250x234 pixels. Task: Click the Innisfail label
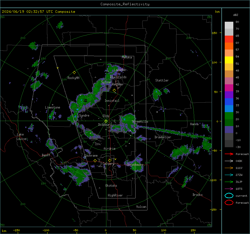tap(112, 101)
